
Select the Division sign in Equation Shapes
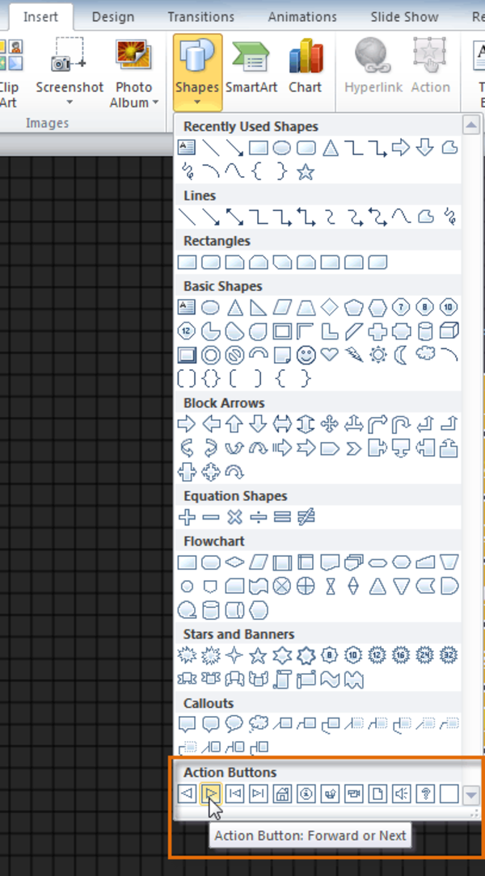(258, 517)
